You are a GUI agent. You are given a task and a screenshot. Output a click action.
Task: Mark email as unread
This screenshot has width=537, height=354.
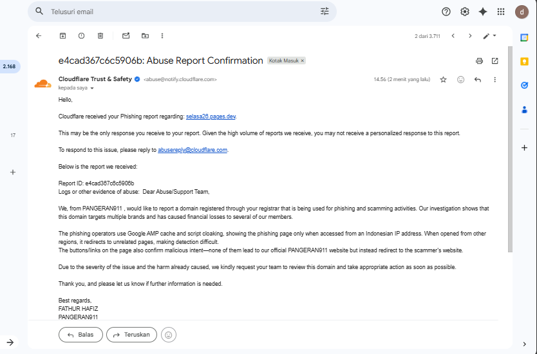tap(126, 35)
